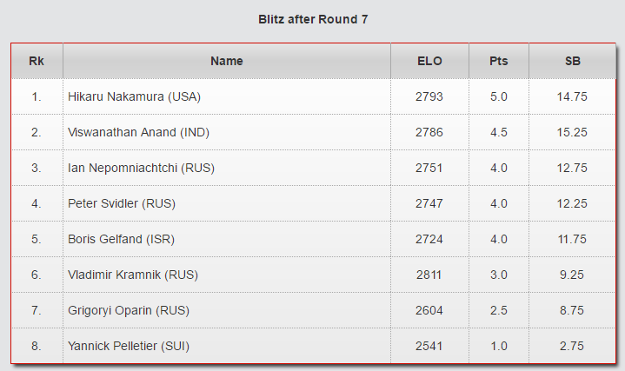
Task: Select Kramnik's ELO rating 2811
Action: pyautogui.click(x=429, y=275)
